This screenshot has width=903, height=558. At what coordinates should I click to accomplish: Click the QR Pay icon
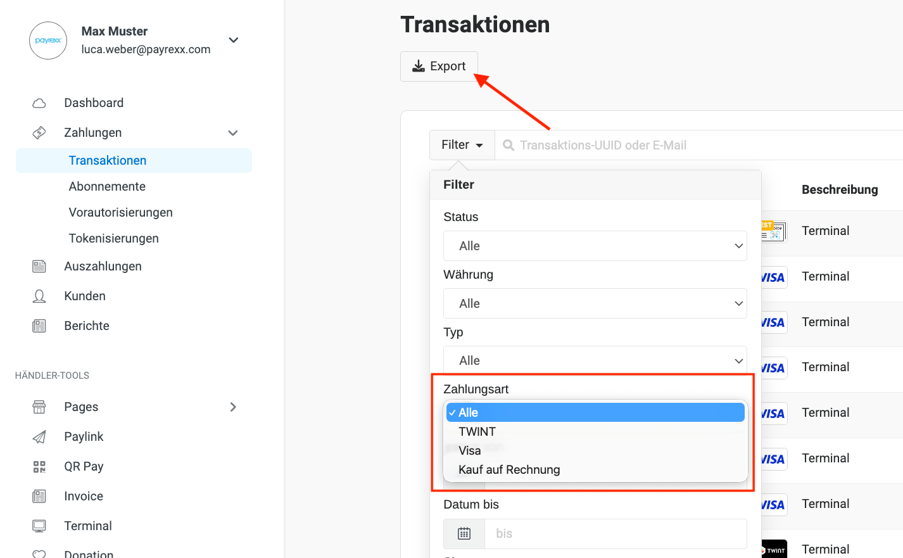39,467
